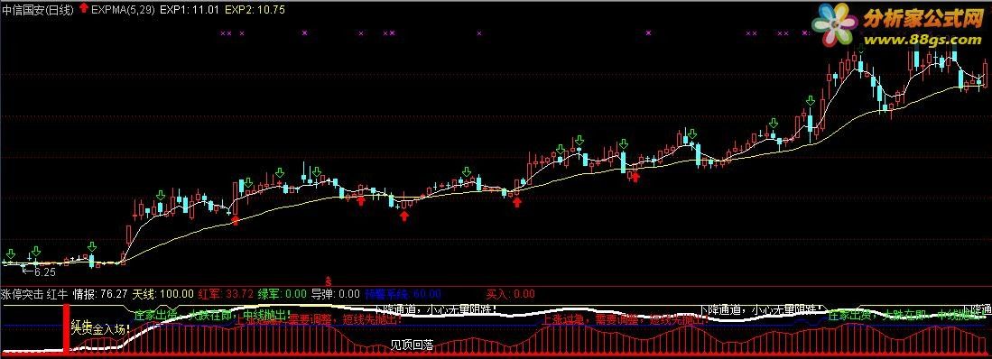The image size is (992, 359).
Task: Click the blue 60.00 readout
Action: pos(427,294)
